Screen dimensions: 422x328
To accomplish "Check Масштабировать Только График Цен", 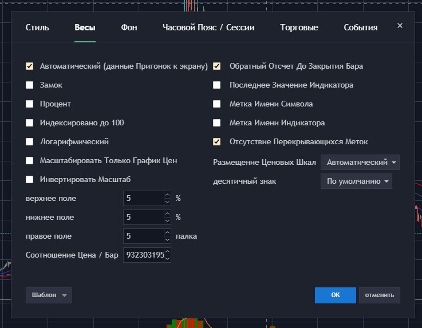I will 30,160.
